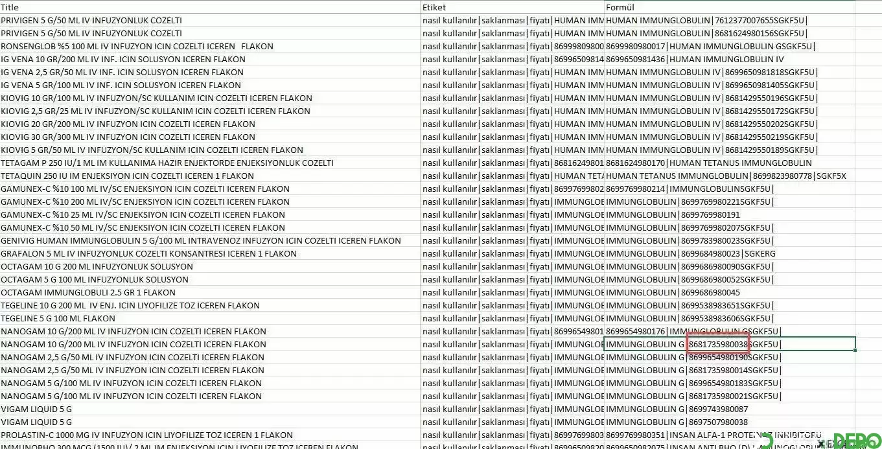
Task: Click the Formül cell containing 8699654980190SGKF5U
Action: (730, 357)
